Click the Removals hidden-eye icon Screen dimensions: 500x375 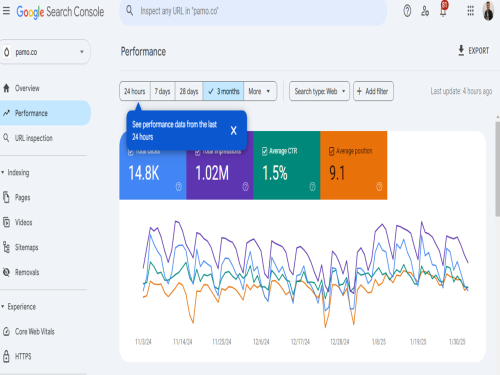pos(6,272)
